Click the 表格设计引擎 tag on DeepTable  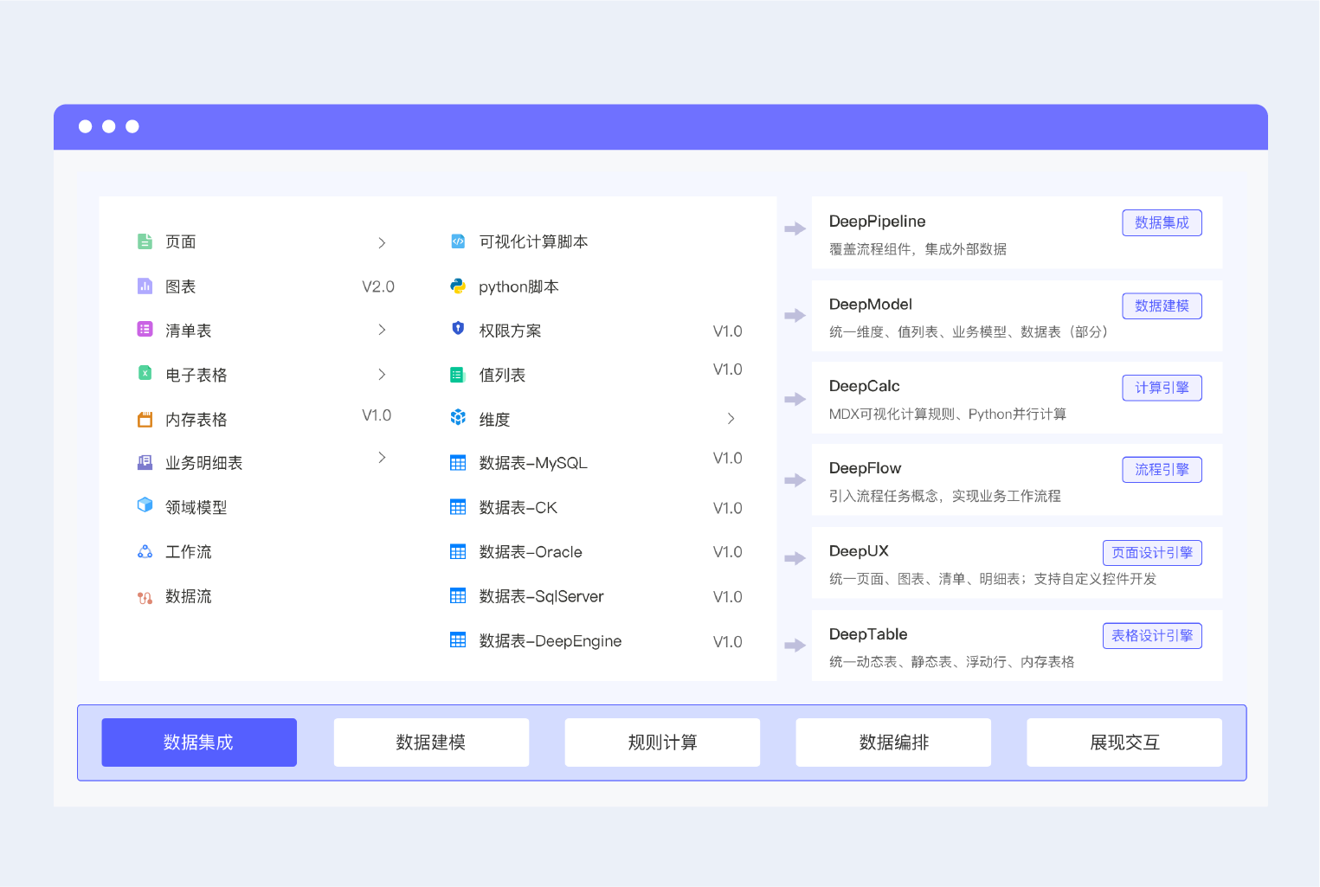click(1152, 635)
